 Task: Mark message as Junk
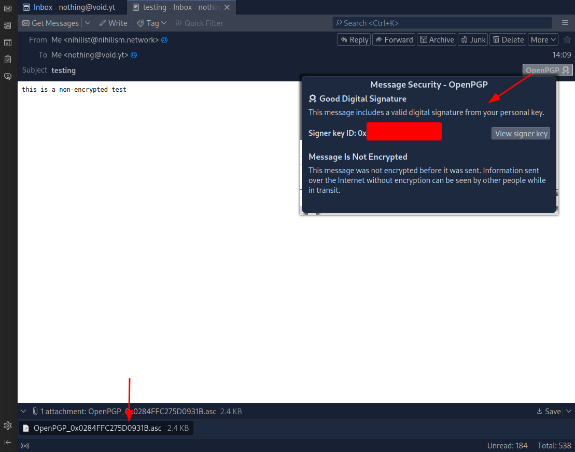click(x=473, y=39)
